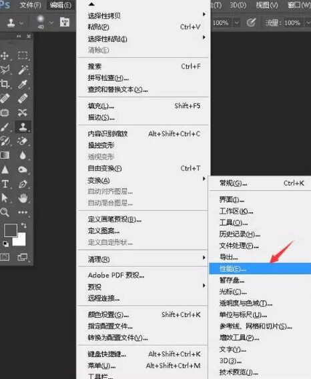Change screen mode icon
The width and height of the screenshot is (311, 379).
tap(23, 257)
